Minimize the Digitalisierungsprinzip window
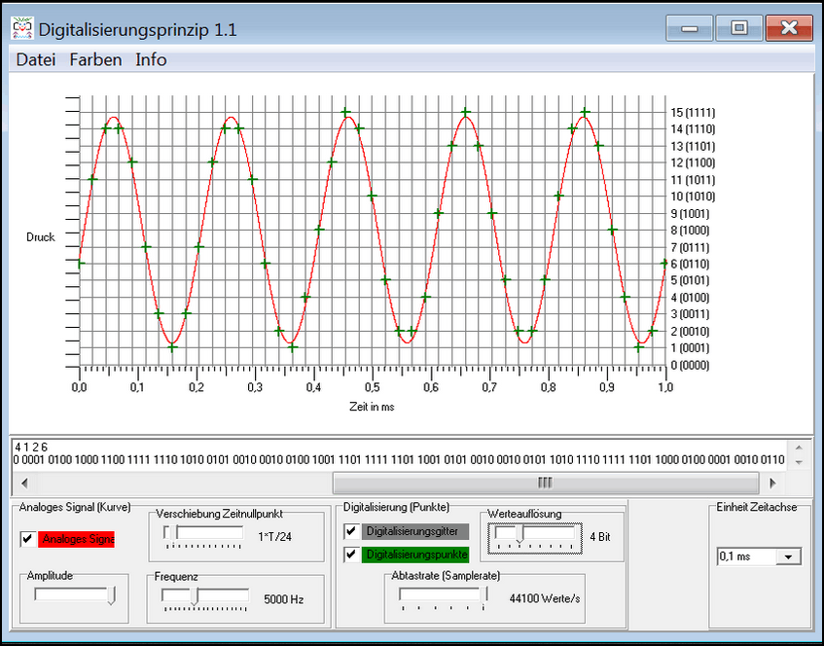The image size is (824, 646). (x=690, y=28)
